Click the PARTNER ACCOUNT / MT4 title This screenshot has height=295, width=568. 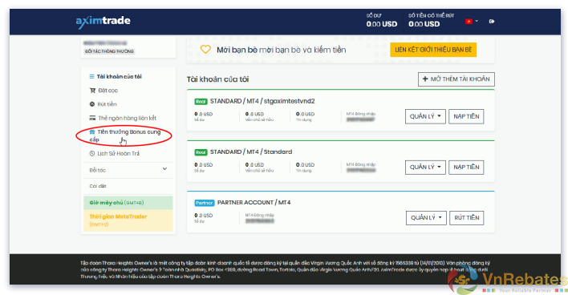click(254, 202)
